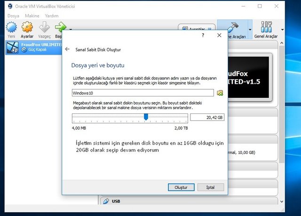Open the Makine menu

(32, 16)
